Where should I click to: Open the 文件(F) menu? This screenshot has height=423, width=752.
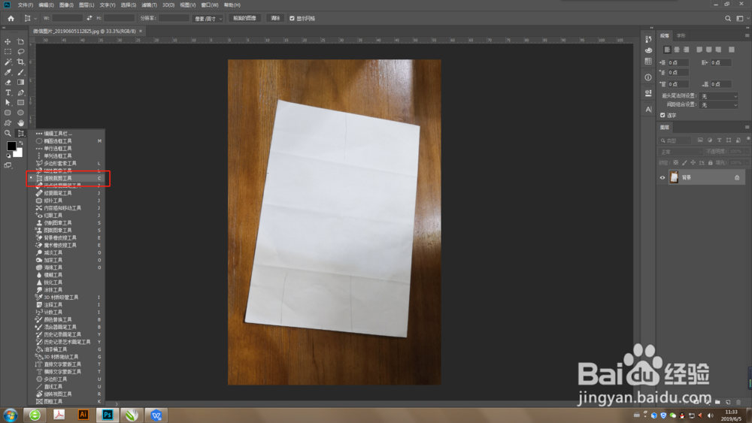pyautogui.click(x=26, y=5)
